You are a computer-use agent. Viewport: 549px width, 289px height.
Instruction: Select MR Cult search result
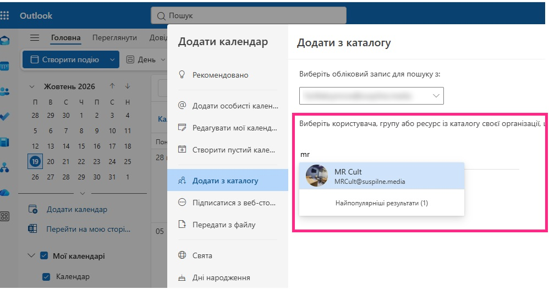coord(382,176)
